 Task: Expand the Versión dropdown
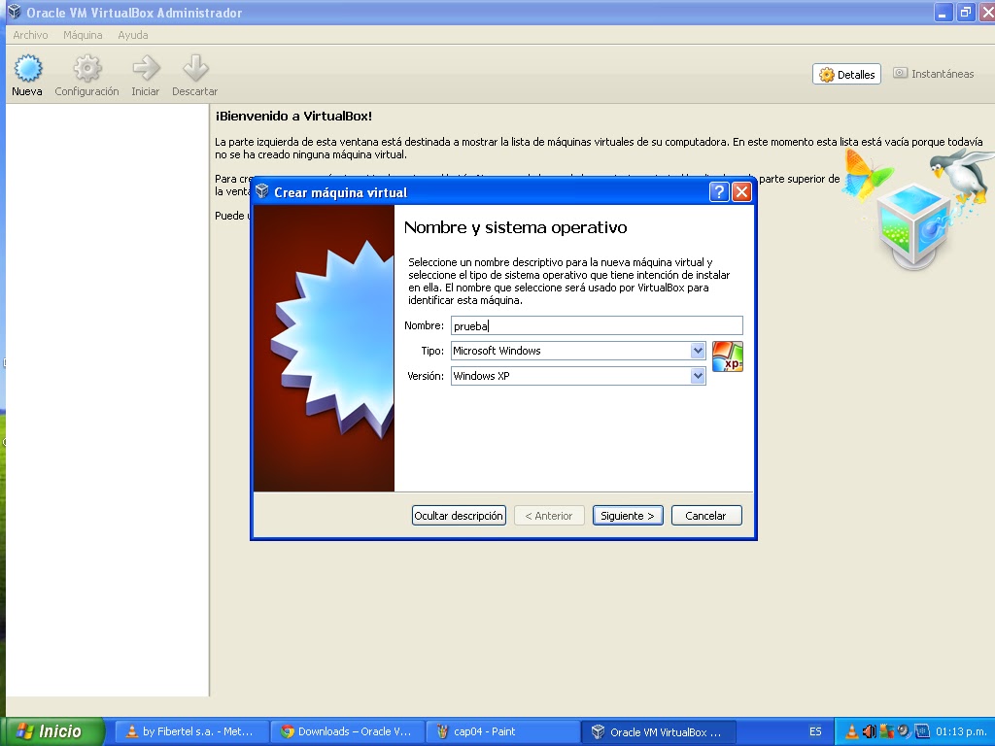(698, 376)
